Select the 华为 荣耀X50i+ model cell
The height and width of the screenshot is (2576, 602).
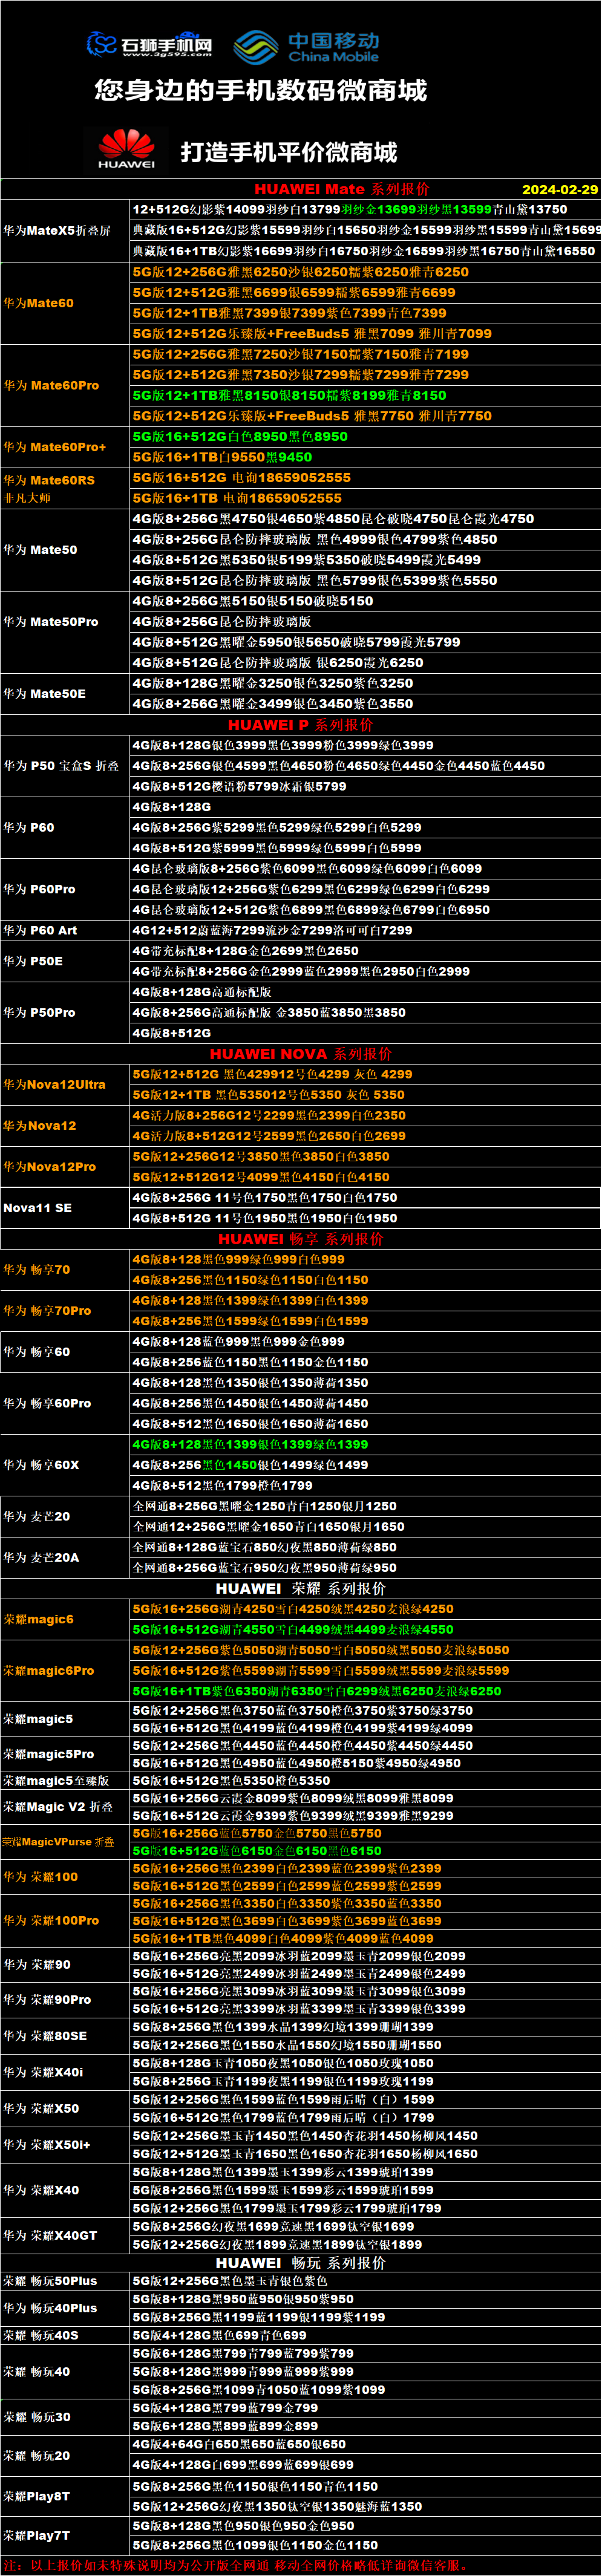tap(66, 2144)
